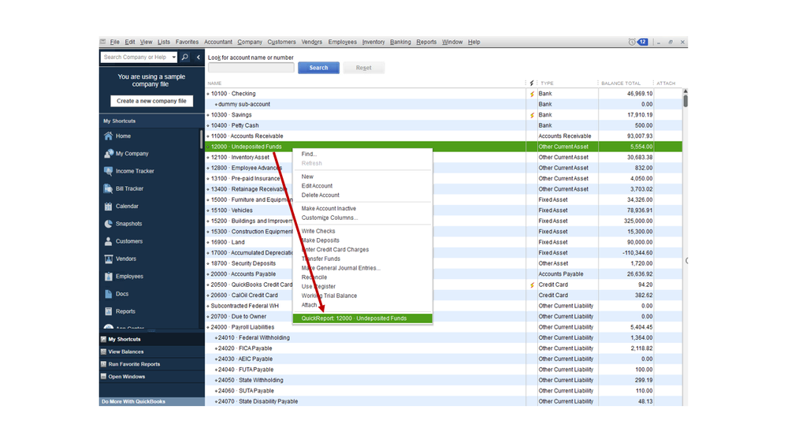
Task: Click the blue Search button
Action: 318,68
